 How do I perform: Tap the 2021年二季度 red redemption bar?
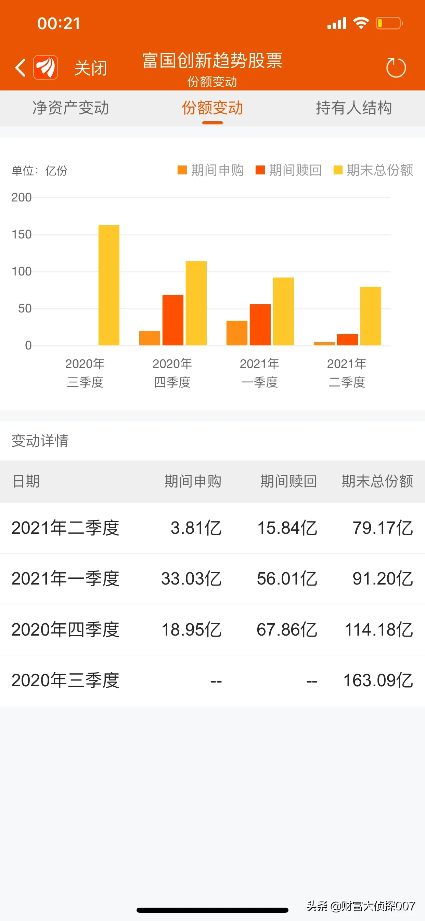coord(348,340)
